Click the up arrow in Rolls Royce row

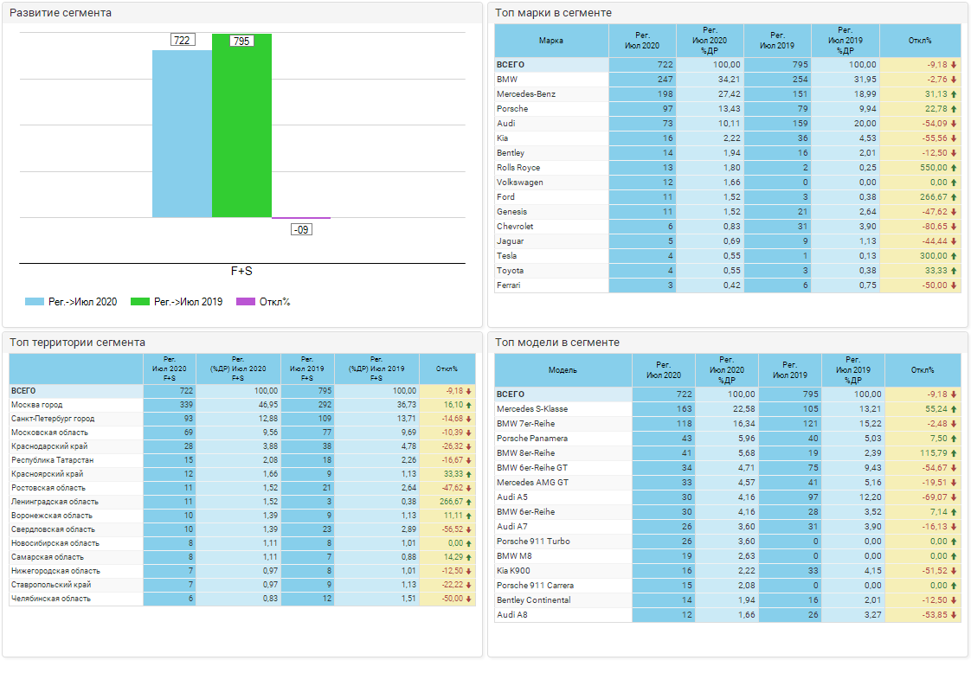click(x=954, y=168)
